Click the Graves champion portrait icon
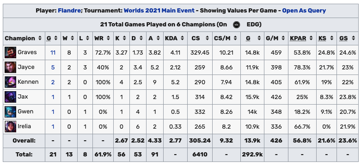 pos(10,53)
